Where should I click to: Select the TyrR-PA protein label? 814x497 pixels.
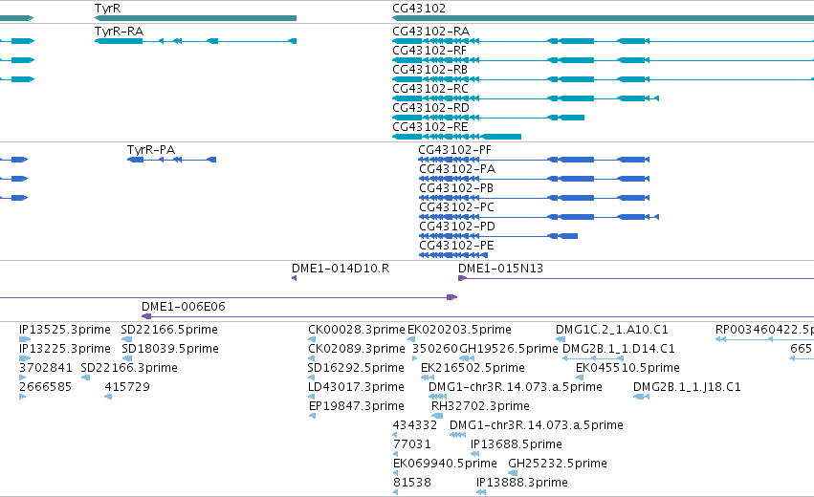point(151,150)
